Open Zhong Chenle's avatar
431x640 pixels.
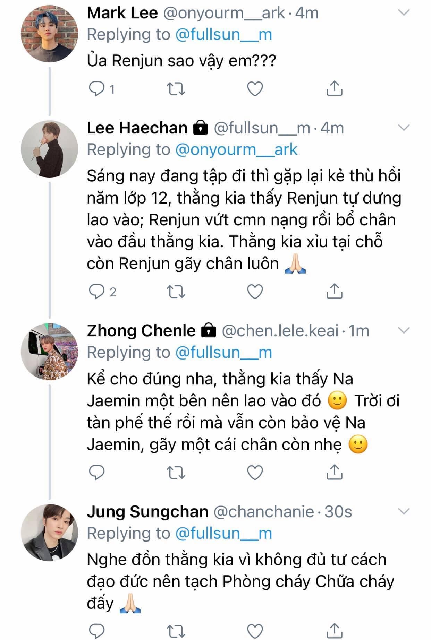[x=50, y=352]
